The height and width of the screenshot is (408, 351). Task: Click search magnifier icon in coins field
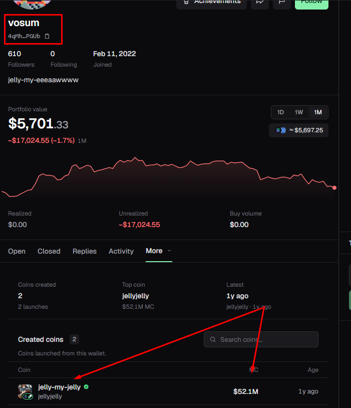tap(213, 339)
